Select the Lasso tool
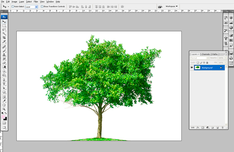The image size is (234, 152). 4,30
